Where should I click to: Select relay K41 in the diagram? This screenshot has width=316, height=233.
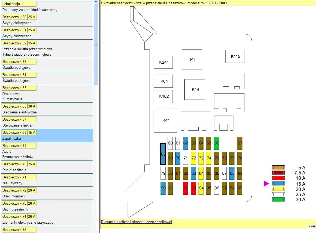[165, 121]
